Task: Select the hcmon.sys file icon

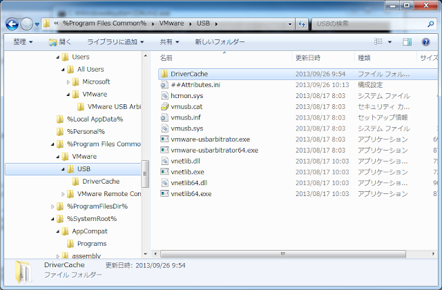Action: [164, 96]
